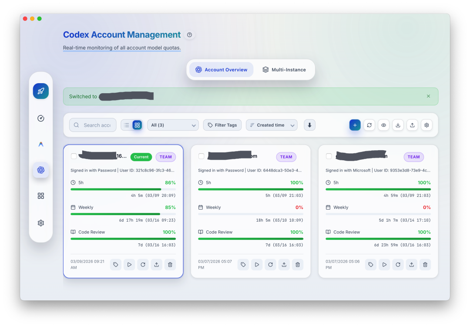
Task: Refresh the 03/09/2026 09:21 AM account
Action: point(143,265)
